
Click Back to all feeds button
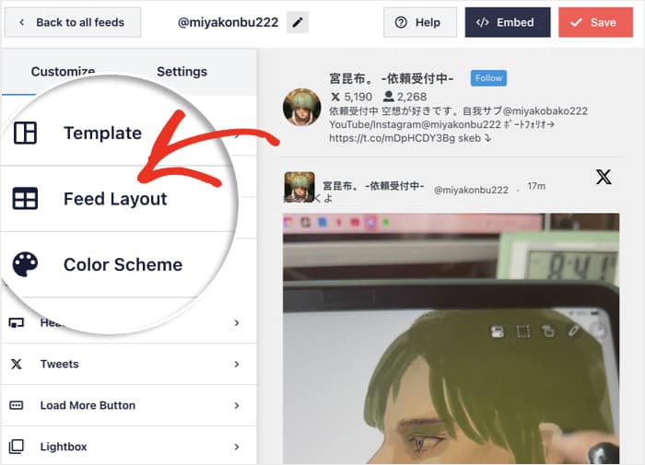(72, 22)
